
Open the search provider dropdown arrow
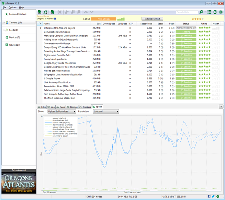[205, 12]
